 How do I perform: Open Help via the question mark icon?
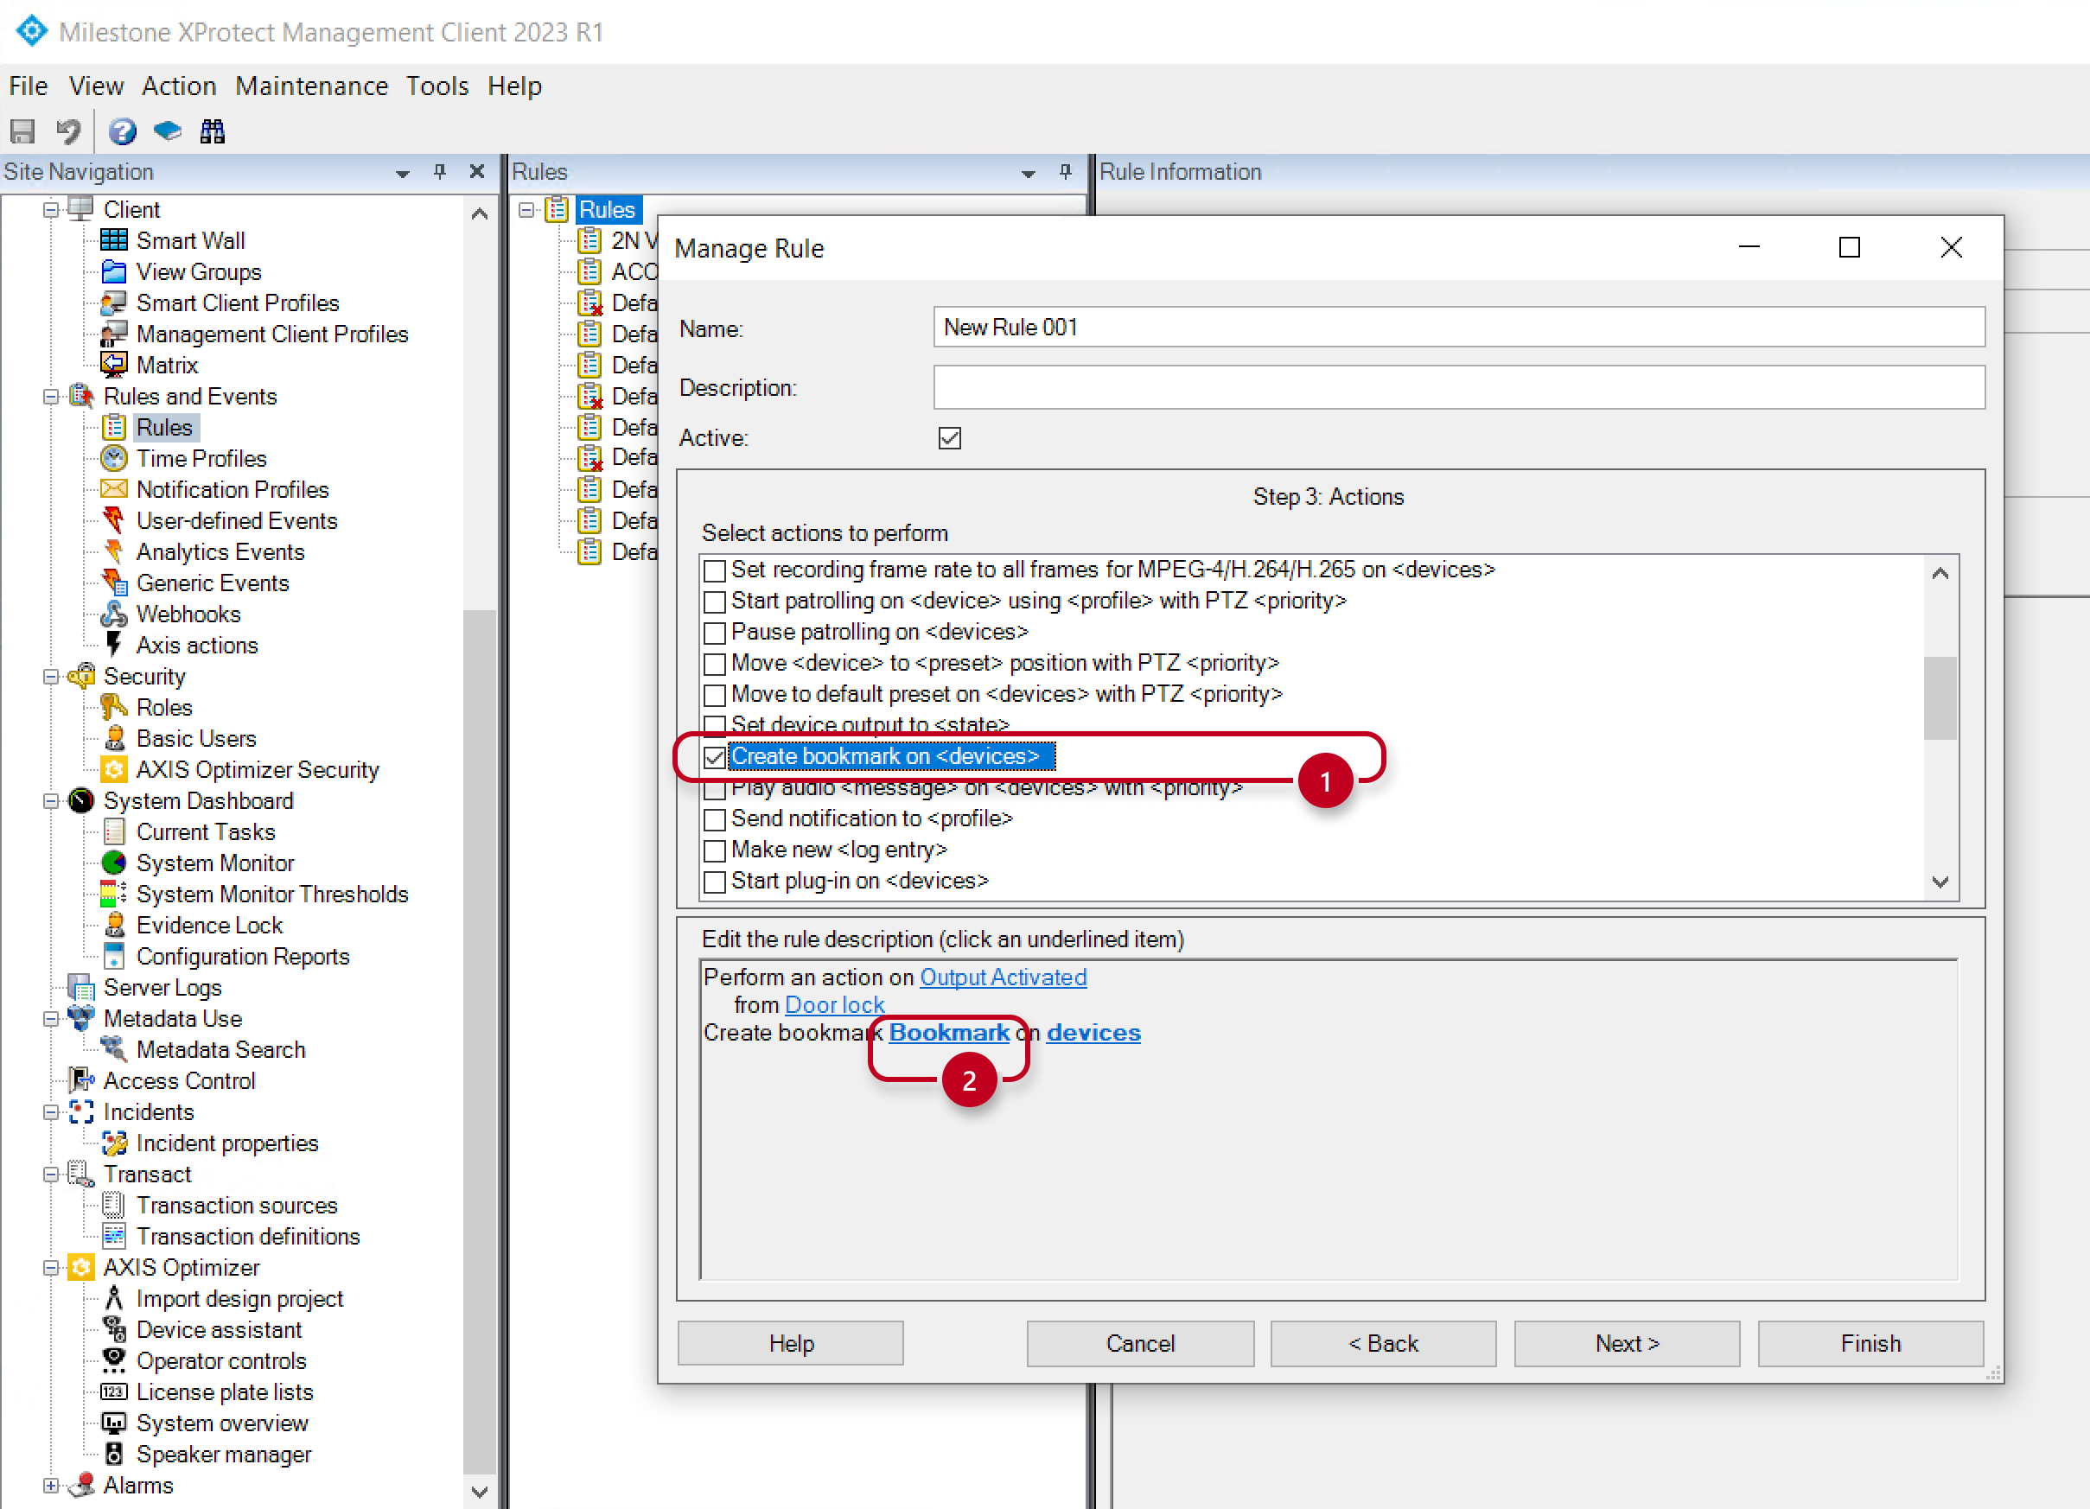coord(123,131)
